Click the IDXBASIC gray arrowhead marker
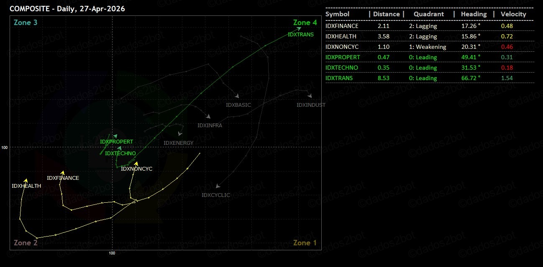The image size is (543, 267). [x=237, y=96]
